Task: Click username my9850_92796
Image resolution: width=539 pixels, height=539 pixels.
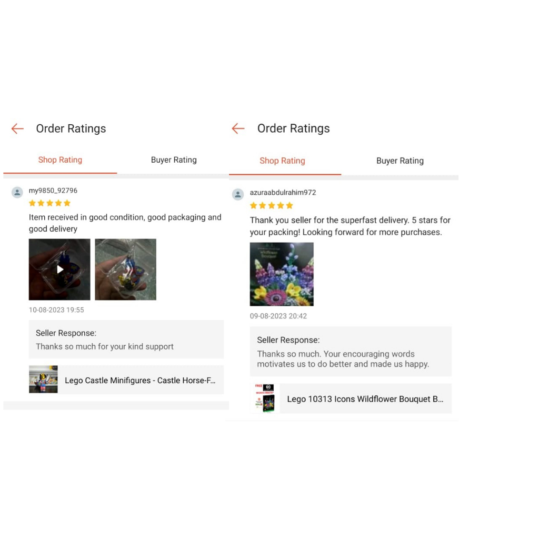Action: click(53, 191)
